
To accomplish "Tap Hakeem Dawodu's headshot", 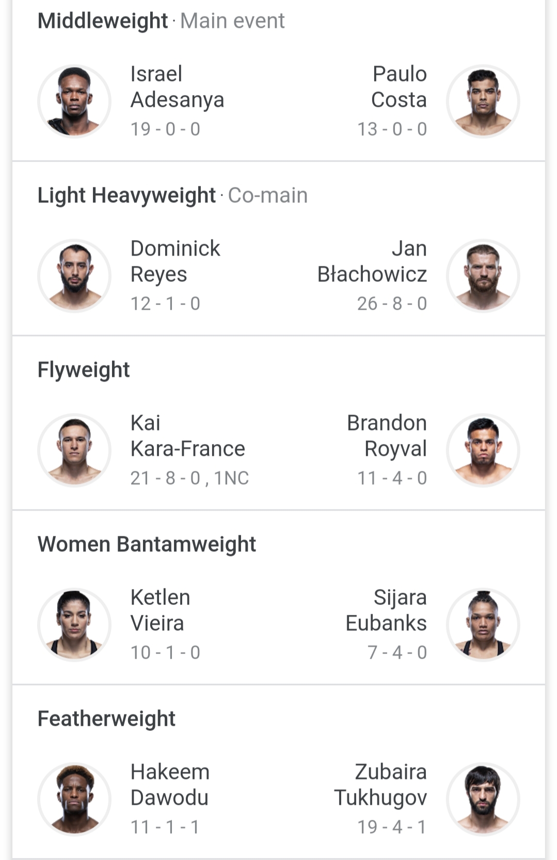I will (74, 799).
